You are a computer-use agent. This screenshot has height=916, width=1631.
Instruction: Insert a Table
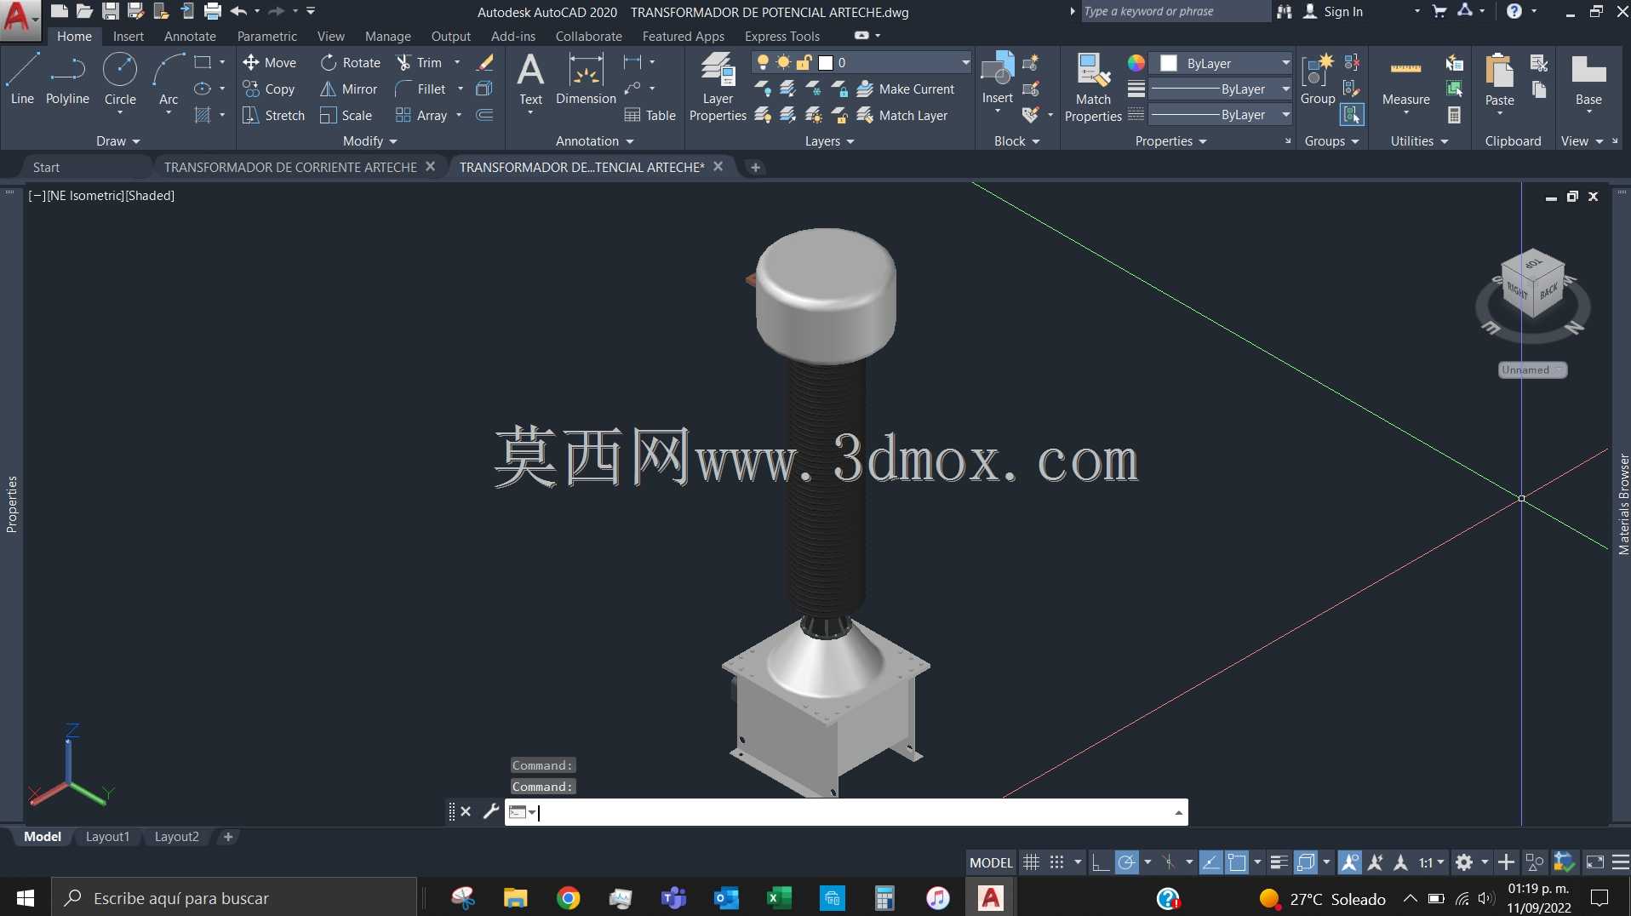point(650,115)
